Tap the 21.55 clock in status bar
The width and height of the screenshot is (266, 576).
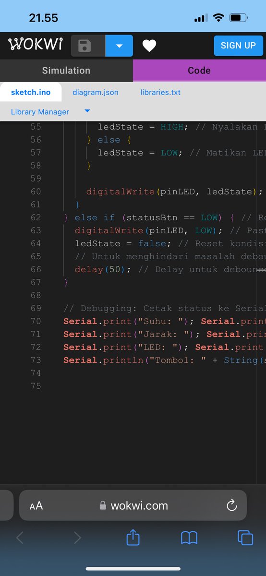(44, 18)
